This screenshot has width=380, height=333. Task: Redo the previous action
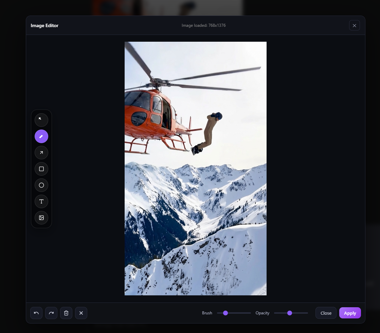(x=51, y=313)
